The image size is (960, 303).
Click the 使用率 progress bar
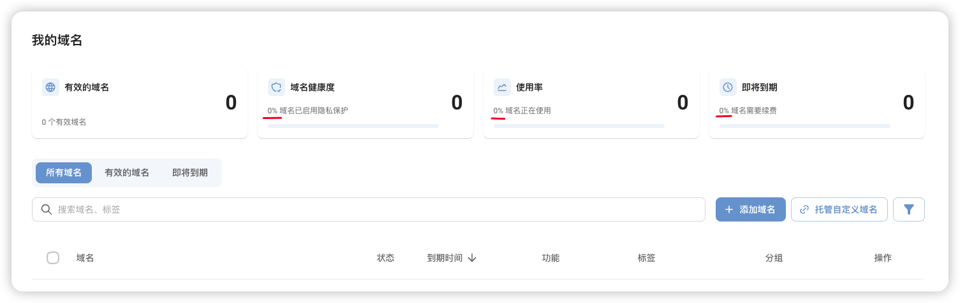pos(579,126)
